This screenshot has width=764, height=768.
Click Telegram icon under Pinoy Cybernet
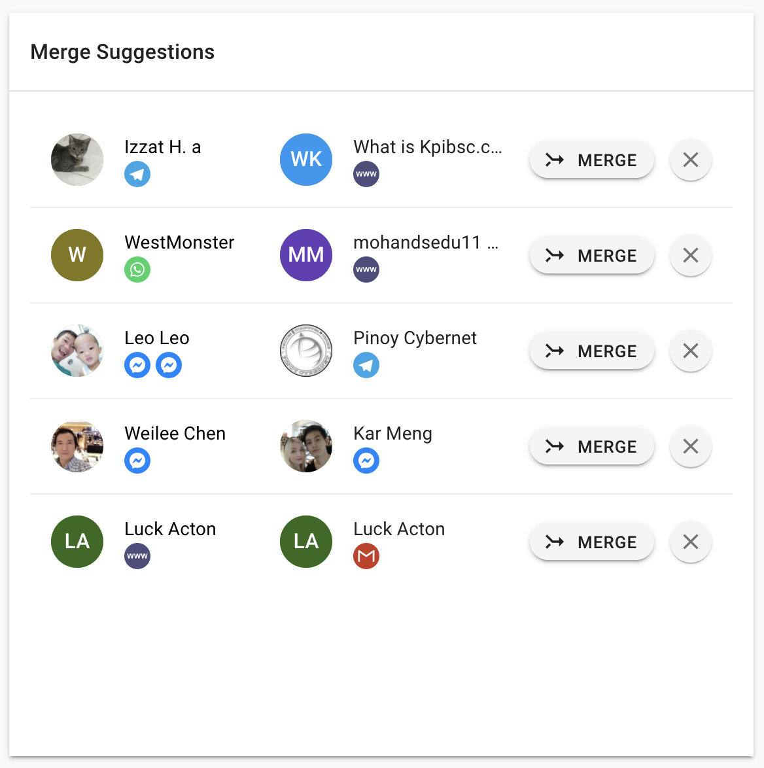pyautogui.click(x=366, y=365)
